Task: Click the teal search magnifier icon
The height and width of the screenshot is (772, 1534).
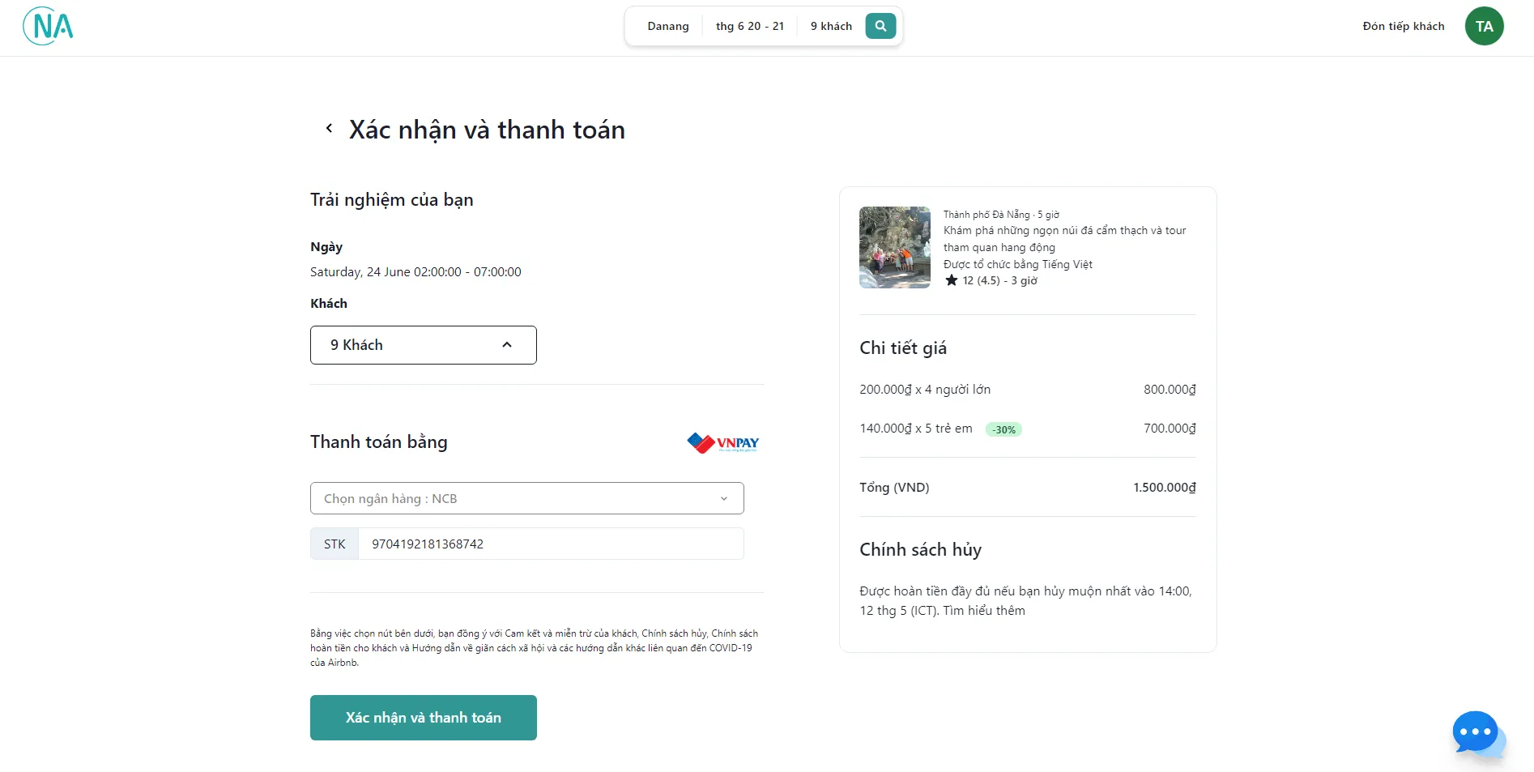Action: click(x=880, y=26)
